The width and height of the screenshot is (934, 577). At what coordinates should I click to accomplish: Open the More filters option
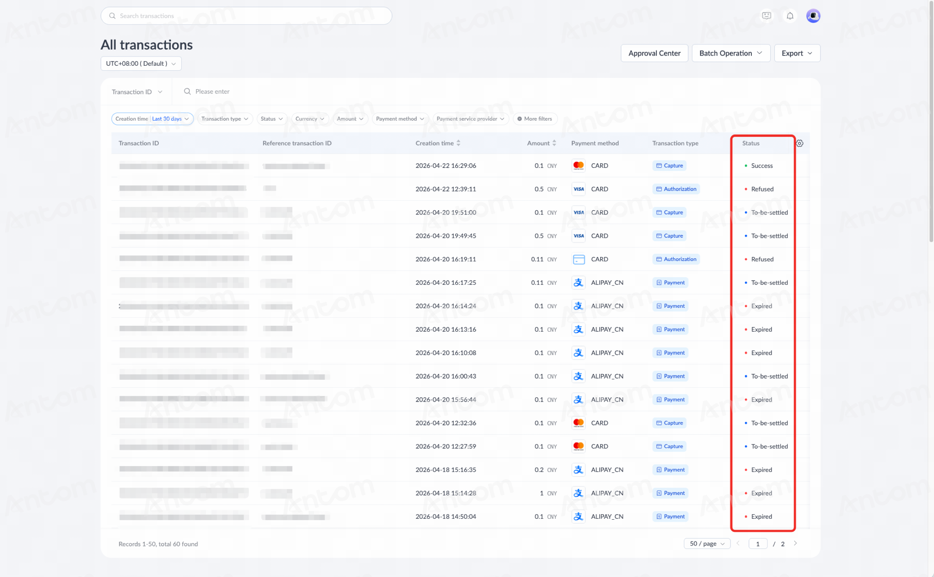535,119
